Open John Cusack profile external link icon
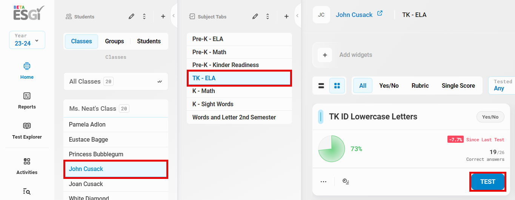 (x=380, y=14)
